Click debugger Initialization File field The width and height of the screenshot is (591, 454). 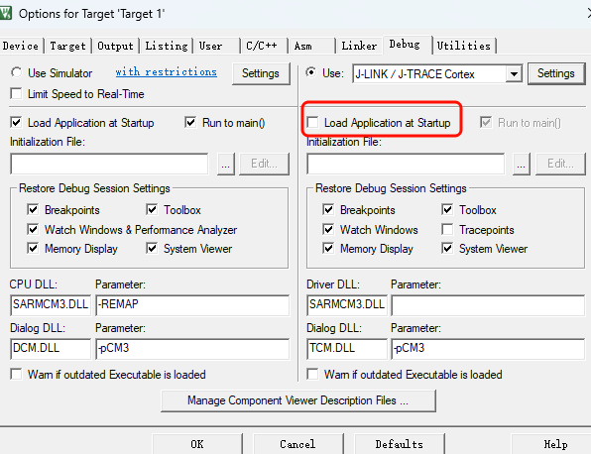pyautogui.click(x=406, y=164)
